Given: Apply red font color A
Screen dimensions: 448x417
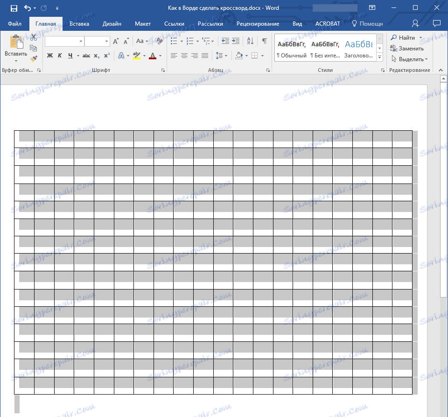Looking at the screenshot, I should click(x=153, y=56).
